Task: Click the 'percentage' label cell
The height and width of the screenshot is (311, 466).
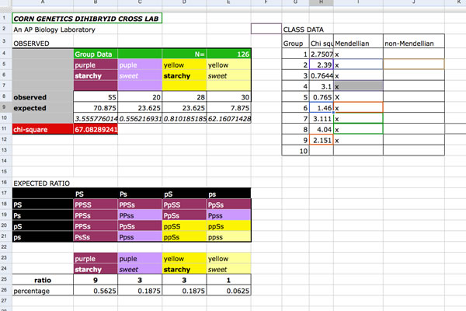Action: click(43, 291)
